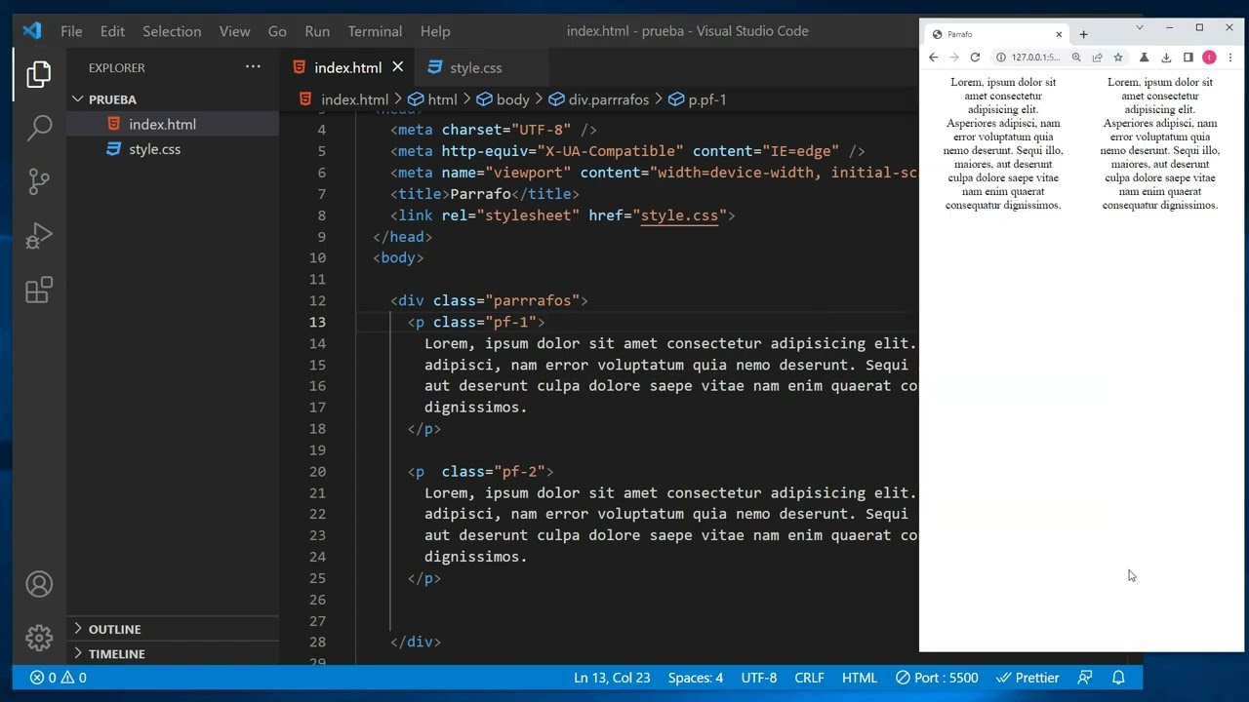Image resolution: width=1249 pixels, height=702 pixels.
Task: Select index.html in the Explorer tree
Action: pos(162,124)
